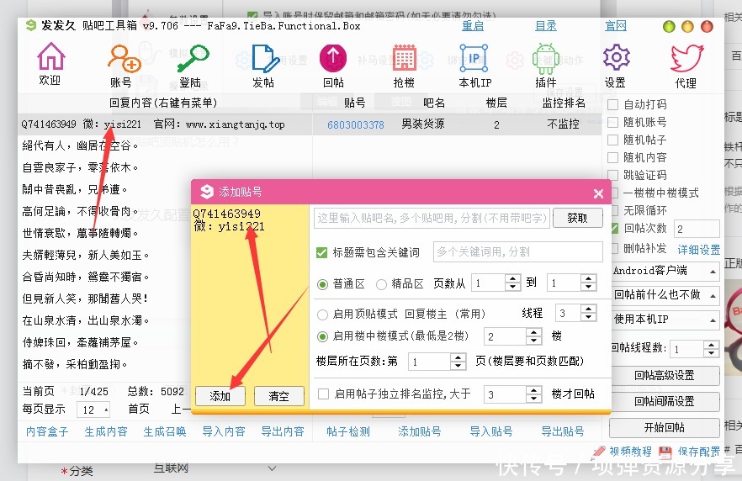Image resolution: width=742 pixels, height=481 pixels.
Task: Click the 首页 pagination link
Action: tap(139, 409)
